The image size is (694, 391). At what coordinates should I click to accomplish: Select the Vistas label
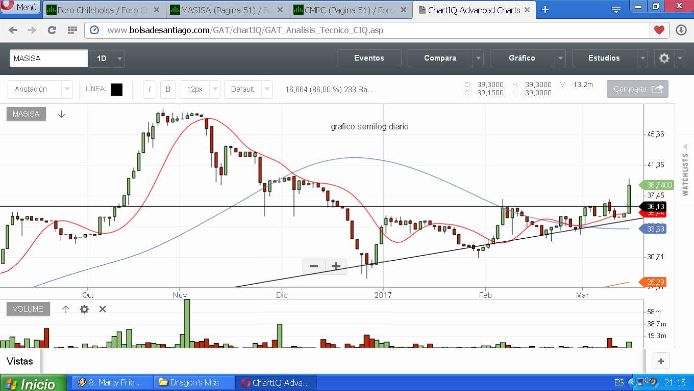pyautogui.click(x=20, y=361)
